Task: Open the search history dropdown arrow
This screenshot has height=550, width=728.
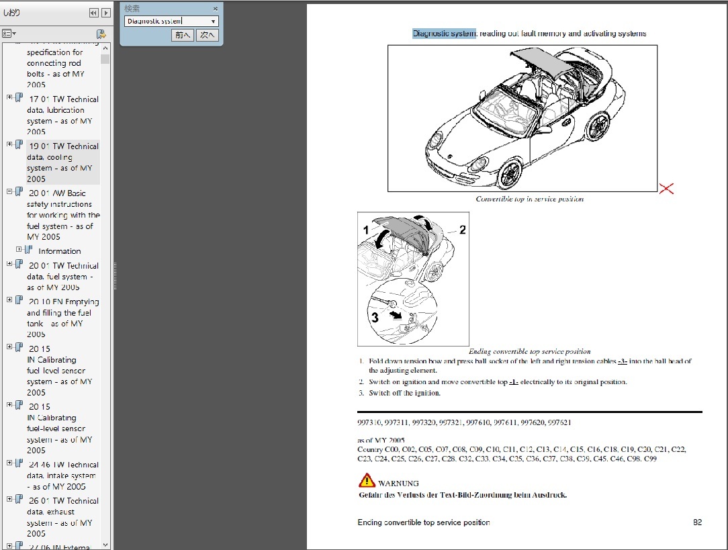Action: (213, 21)
